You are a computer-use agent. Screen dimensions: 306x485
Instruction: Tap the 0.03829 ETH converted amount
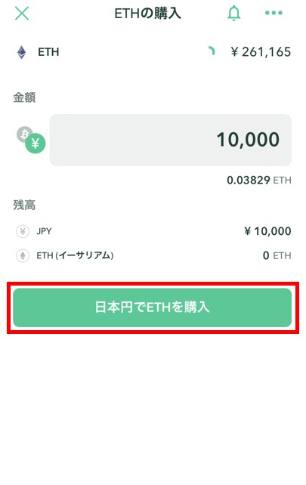point(259,180)
